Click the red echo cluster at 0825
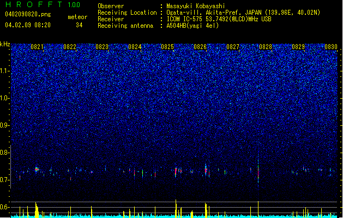Image resolution: width=343 pixels, height=218 pixels. click(176, 172)
